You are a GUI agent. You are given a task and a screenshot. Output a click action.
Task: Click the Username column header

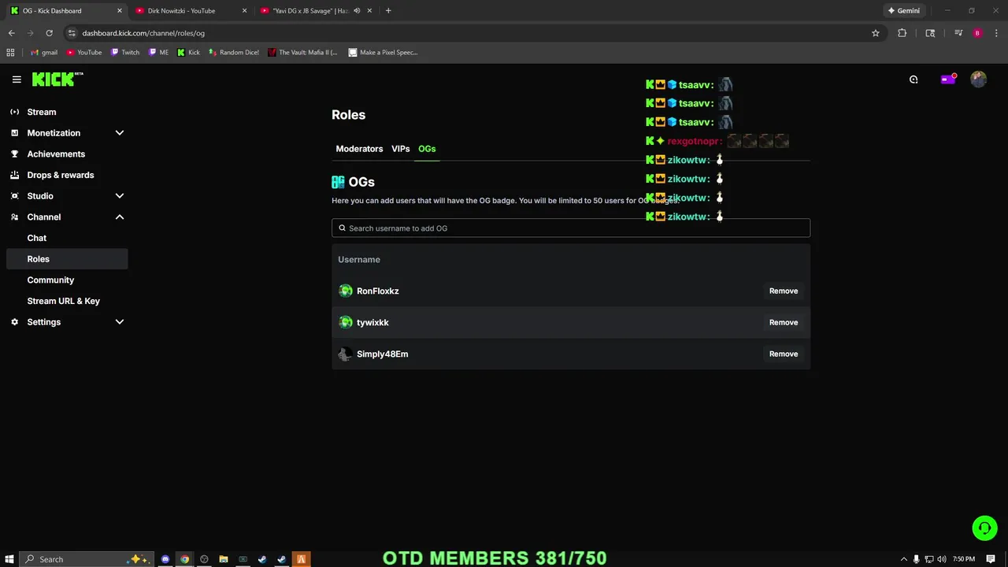click(359, 259)
